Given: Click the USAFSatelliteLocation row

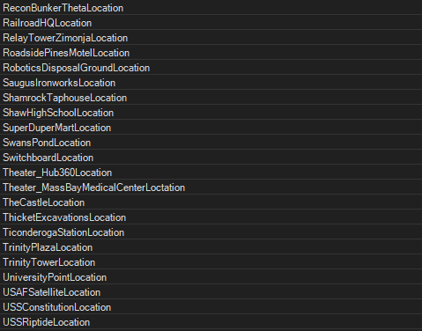Looking at the screenshot, I should (211, 292).
